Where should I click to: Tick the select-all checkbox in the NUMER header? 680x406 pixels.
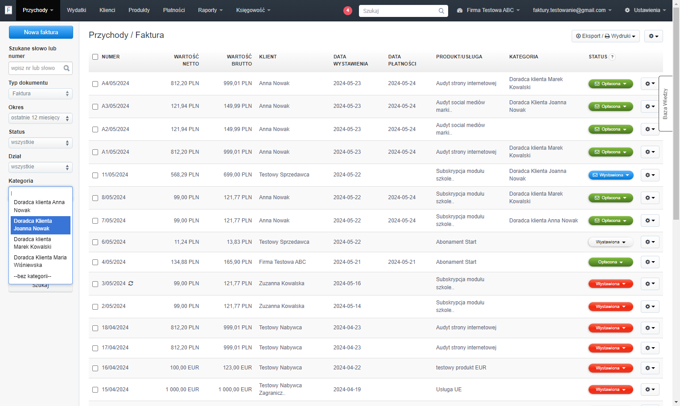(95, 57)
